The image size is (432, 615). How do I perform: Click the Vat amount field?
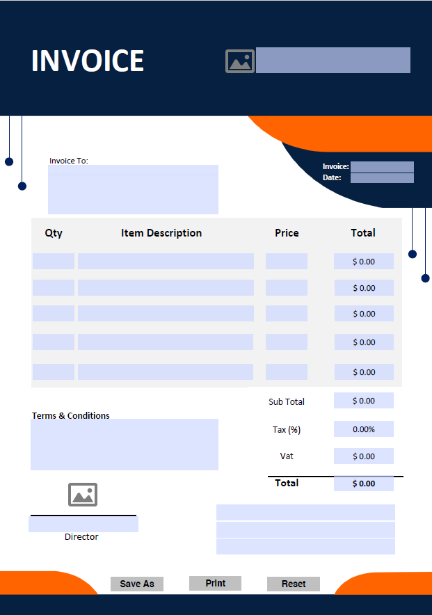[363, 456]
